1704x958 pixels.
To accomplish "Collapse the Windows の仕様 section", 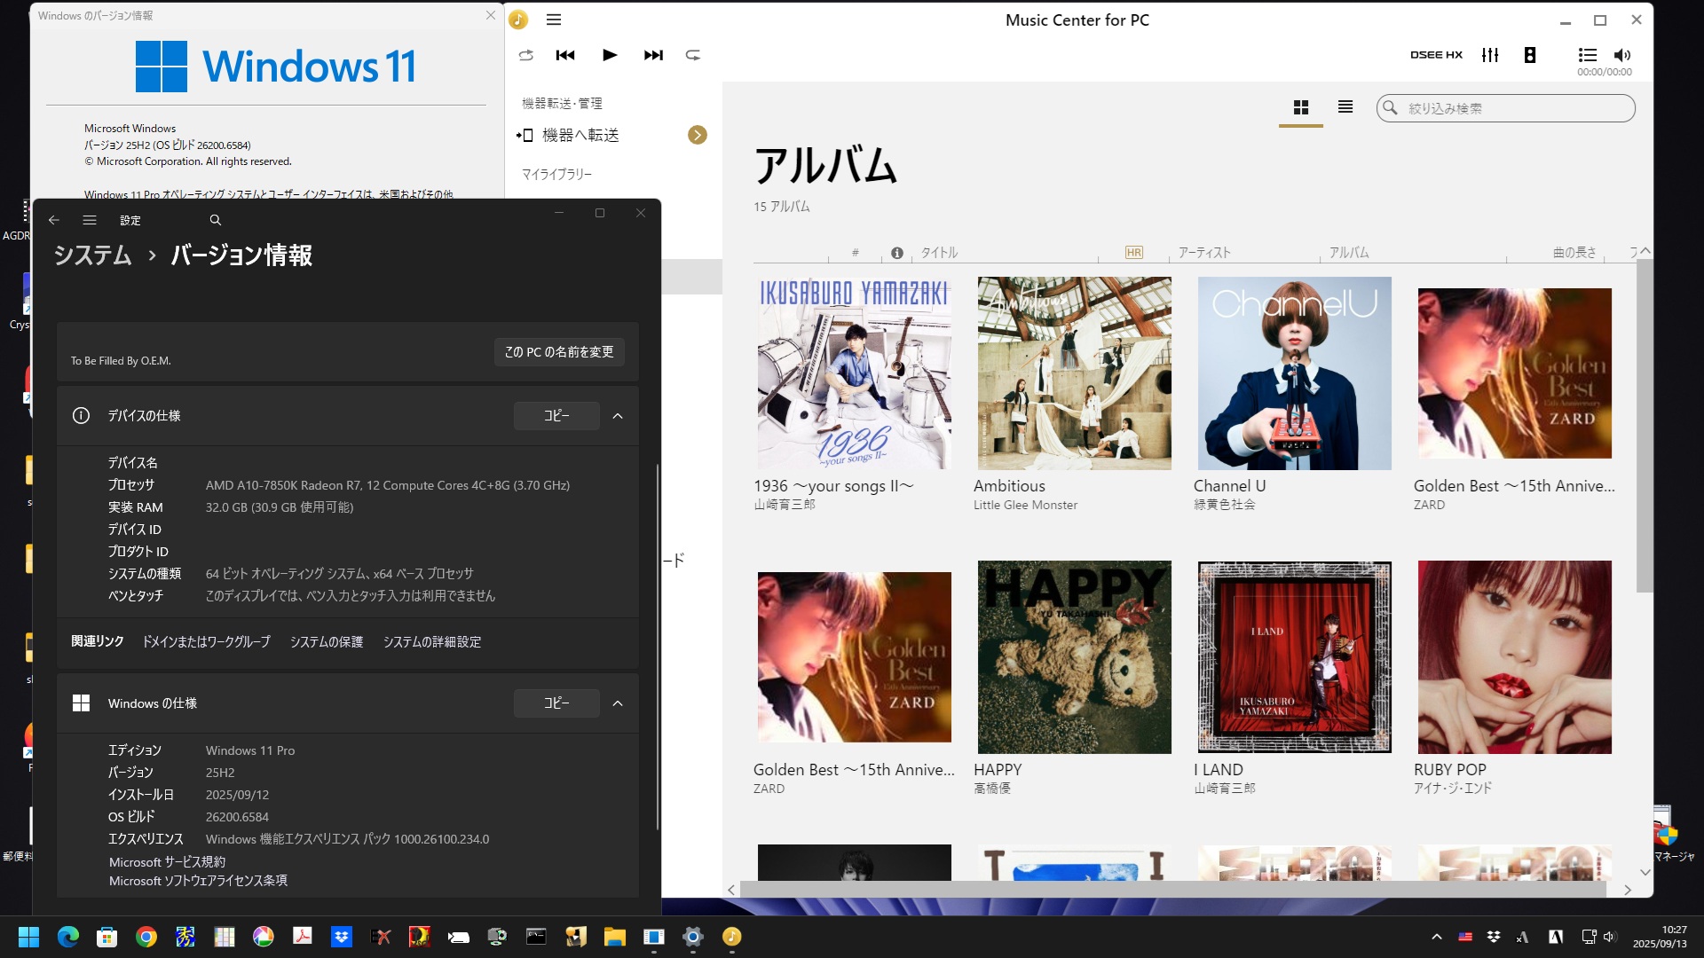I will tap(618, 703).
